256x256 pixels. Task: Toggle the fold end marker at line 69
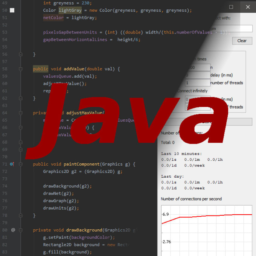[x=21, y=149]
